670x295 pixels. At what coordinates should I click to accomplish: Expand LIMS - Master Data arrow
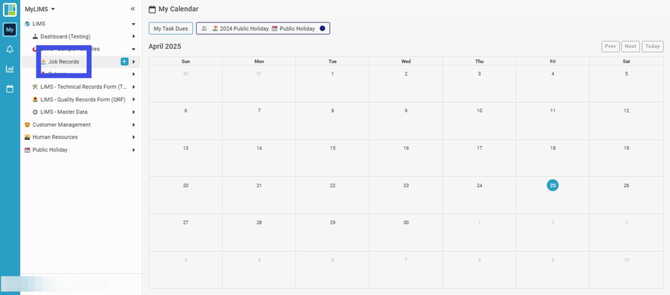pos(133,112)
